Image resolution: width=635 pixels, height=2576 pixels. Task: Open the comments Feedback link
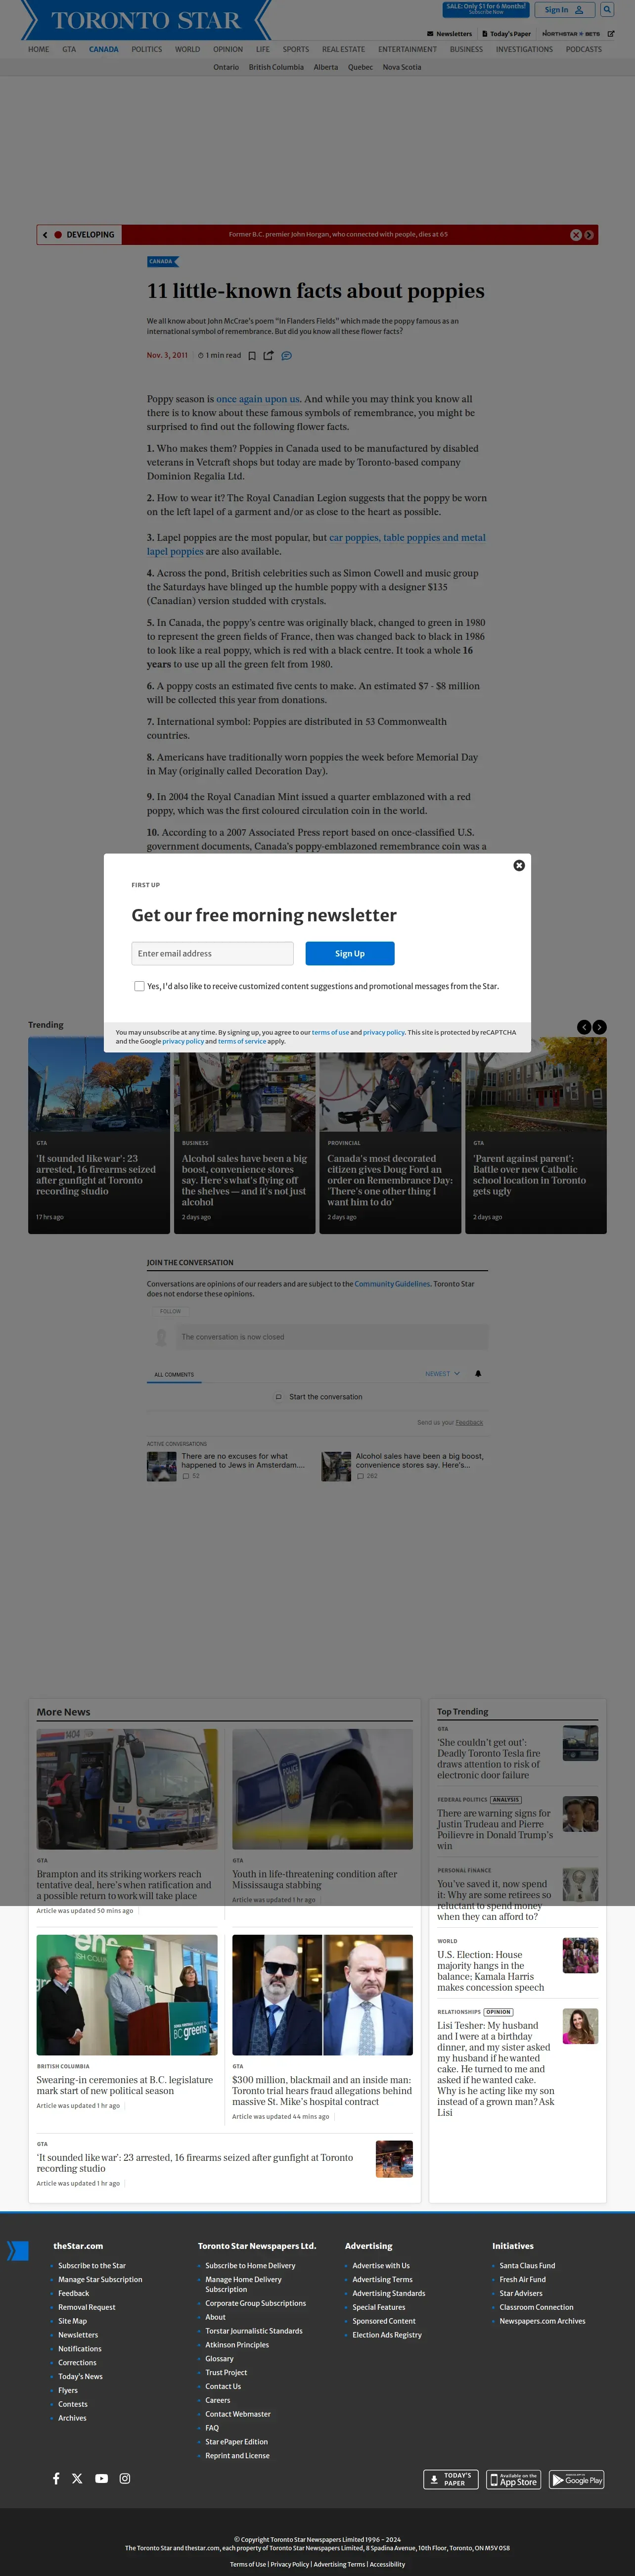click(469, 1422)
